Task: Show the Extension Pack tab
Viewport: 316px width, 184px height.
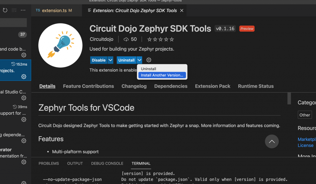Action: coord(213,86)
